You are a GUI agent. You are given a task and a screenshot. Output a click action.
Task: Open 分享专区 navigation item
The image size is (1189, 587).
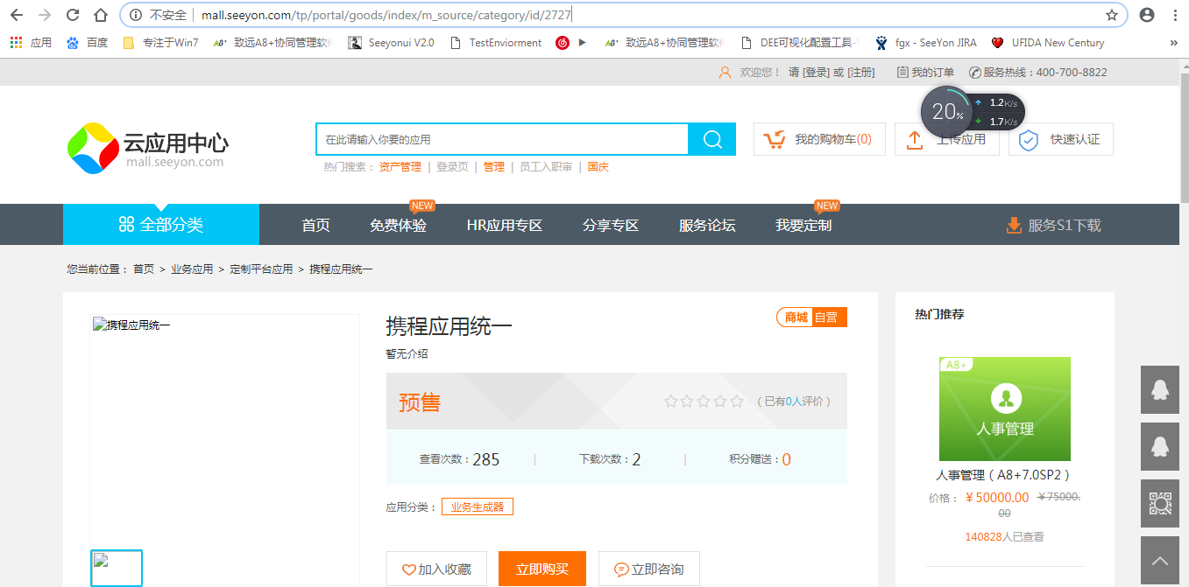[611, 226]
